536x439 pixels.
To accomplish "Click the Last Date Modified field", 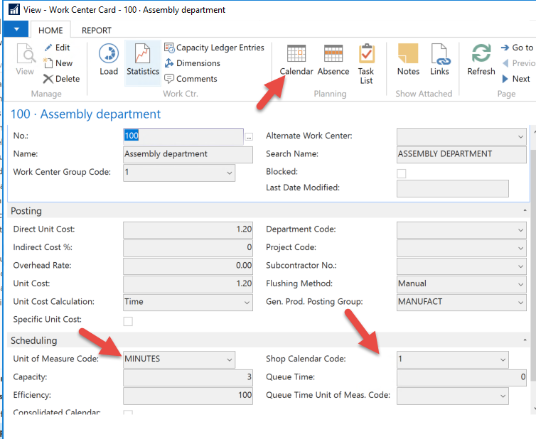I will [x=453, y=188].
